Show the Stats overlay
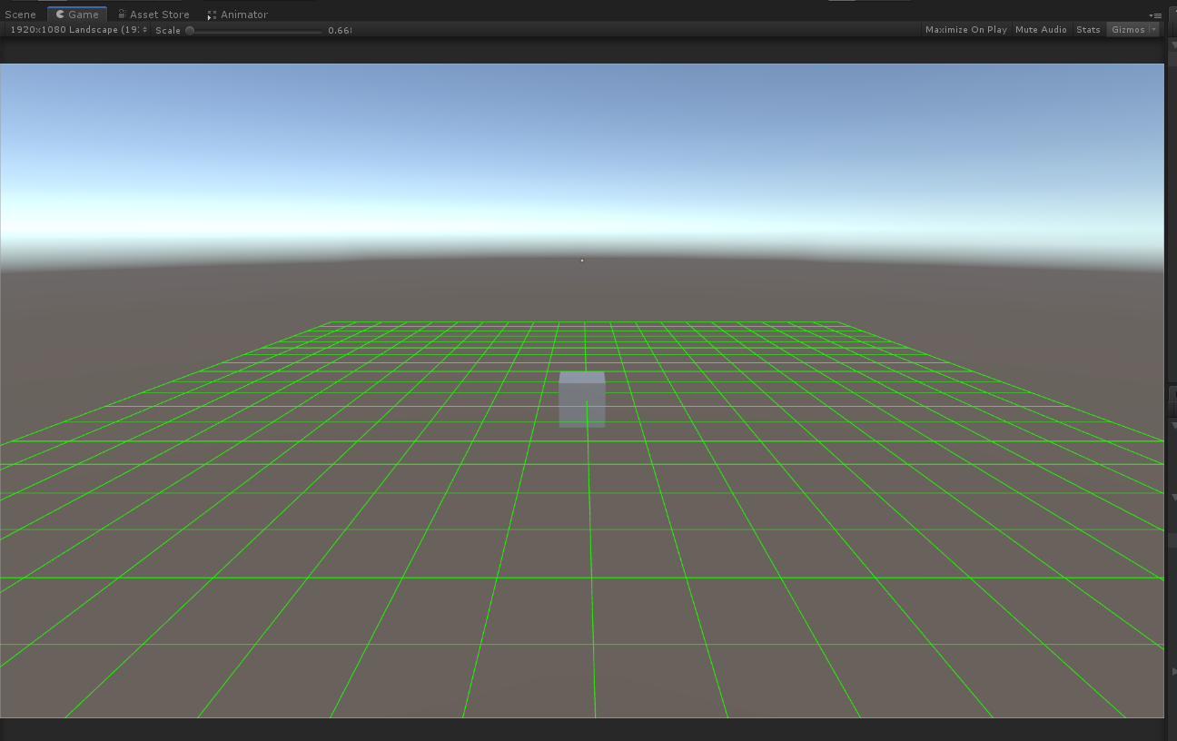 (1088, 30)
